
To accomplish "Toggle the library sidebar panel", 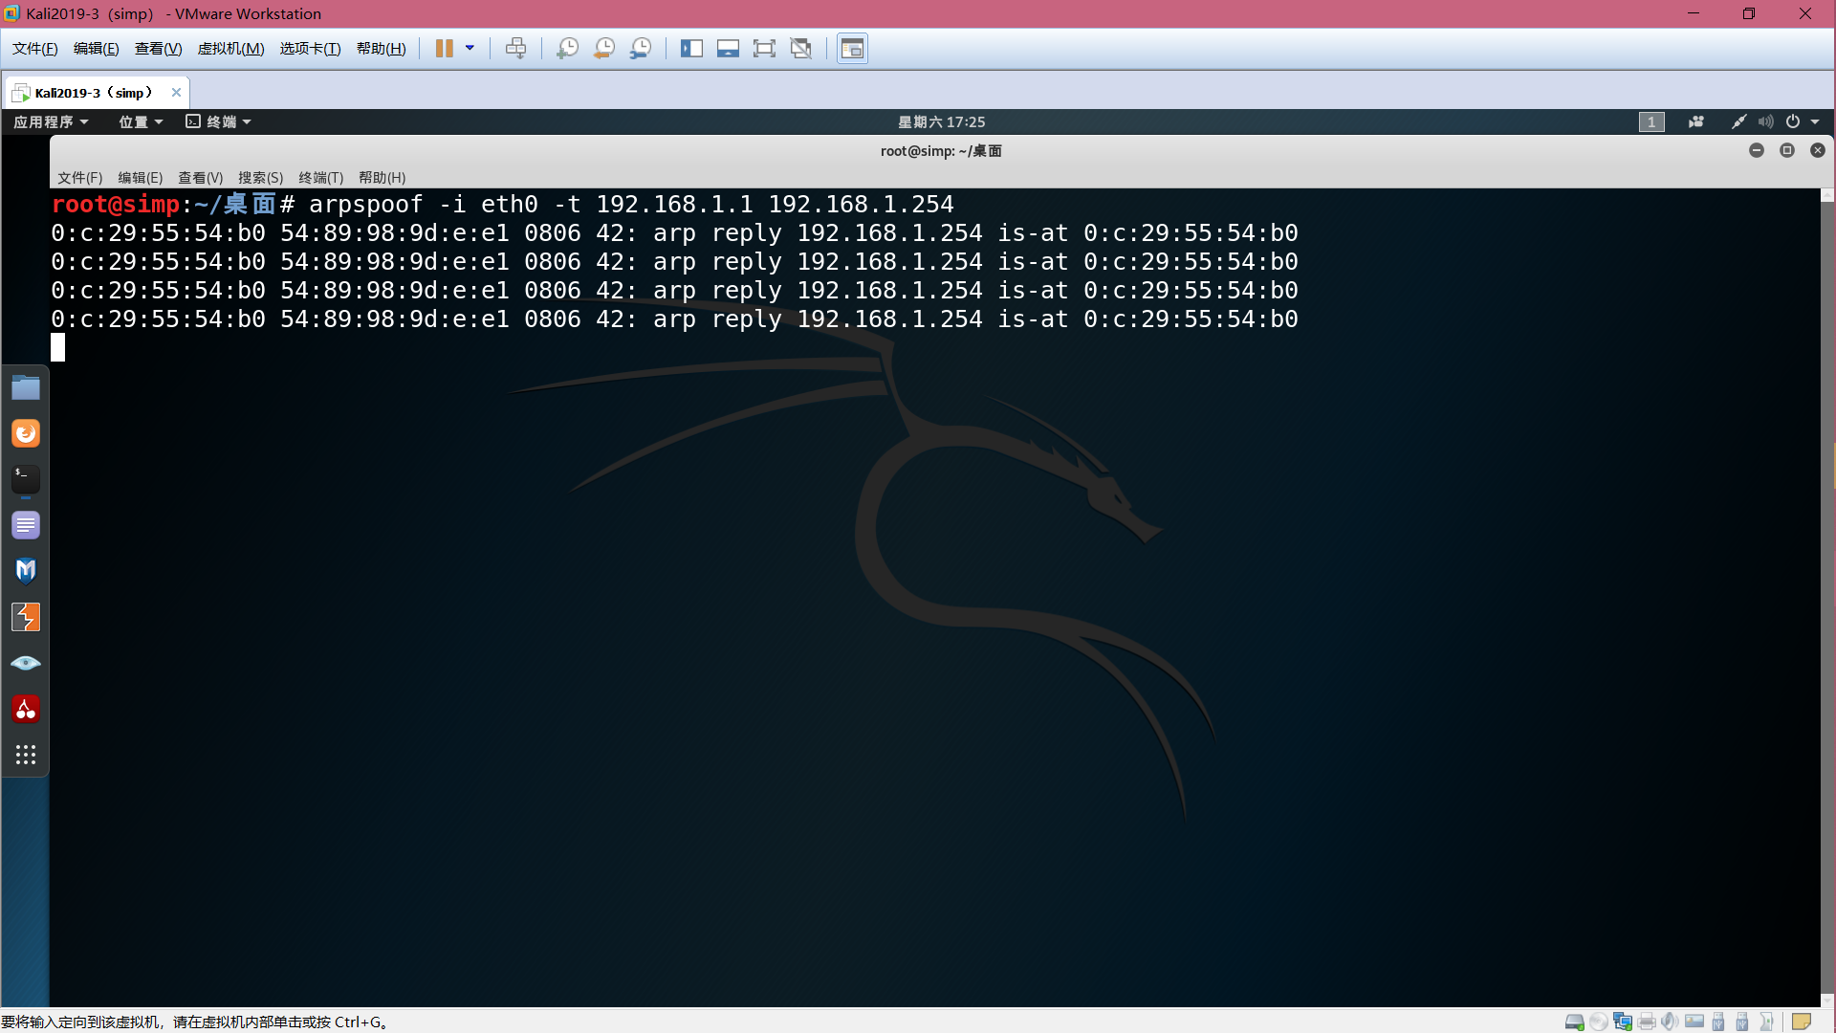I will 691,49.
